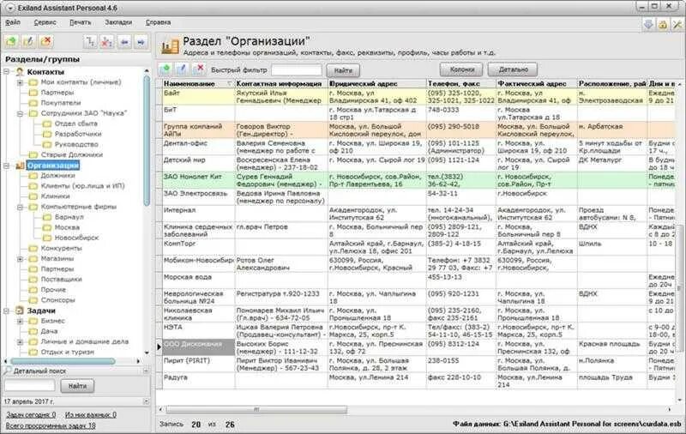Click the table's horizontal scrollbar thumb
686x434 pixels.
click(x=256, y=409)
